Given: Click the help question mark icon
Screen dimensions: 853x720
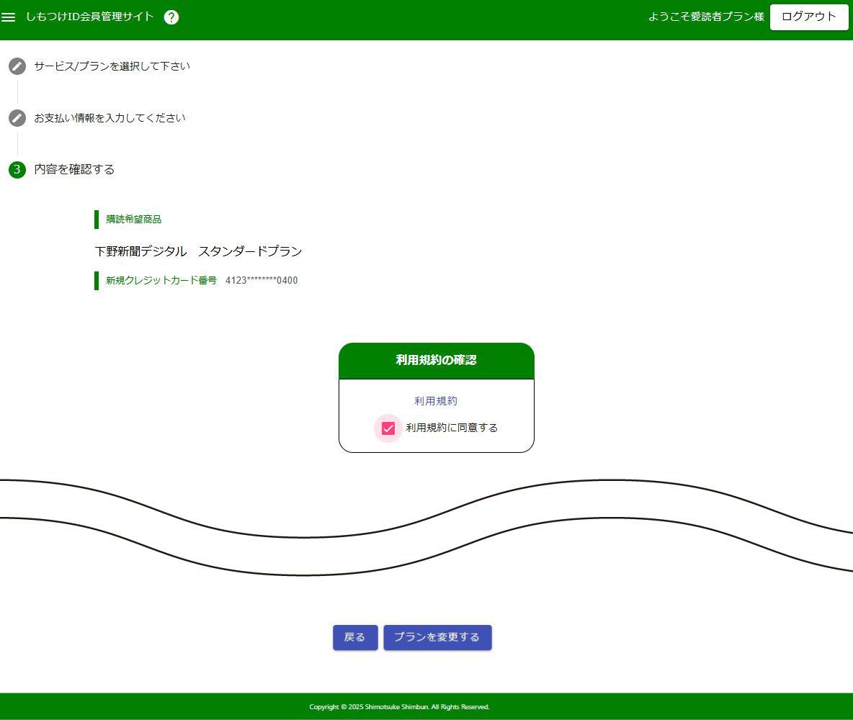Looking at the screenshot, I should [171, 17].
